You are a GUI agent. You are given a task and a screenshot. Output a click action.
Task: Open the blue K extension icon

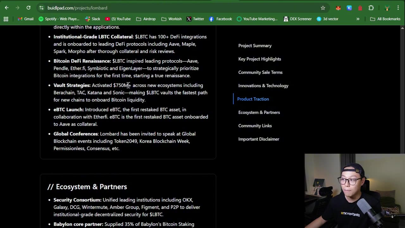click(349, 8)
